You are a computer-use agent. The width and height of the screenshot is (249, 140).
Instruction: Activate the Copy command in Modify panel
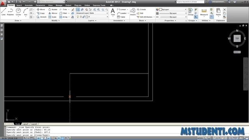(41, 13)
